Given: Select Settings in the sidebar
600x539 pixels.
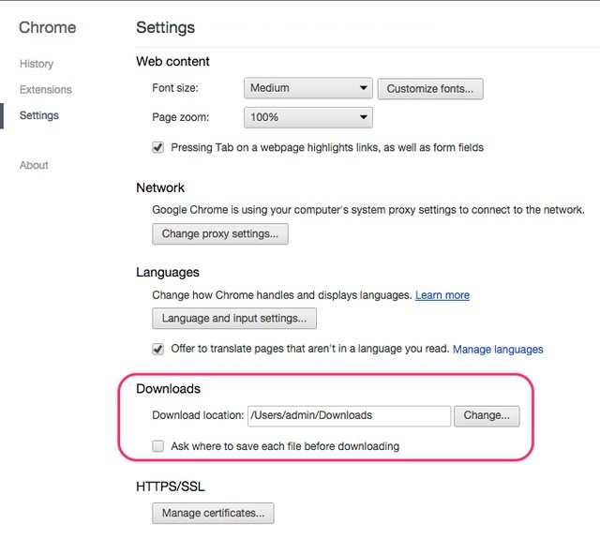Looking at the screenshot, I should click(39, 115).
